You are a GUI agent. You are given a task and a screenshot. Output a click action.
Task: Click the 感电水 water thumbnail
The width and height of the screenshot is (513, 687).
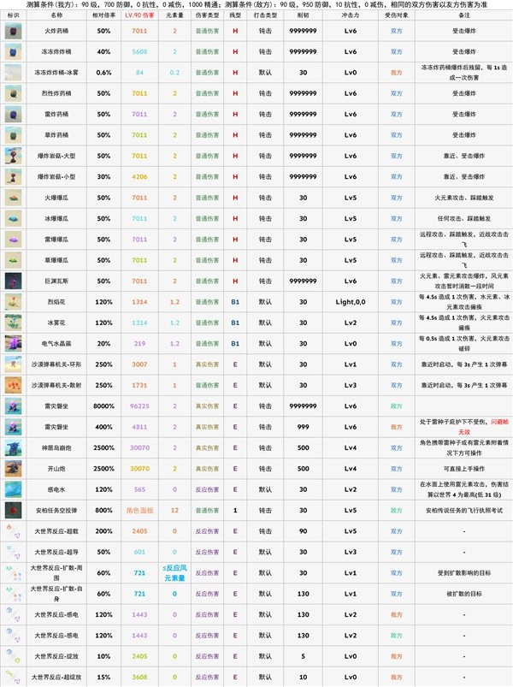click(x=13, y=489)
